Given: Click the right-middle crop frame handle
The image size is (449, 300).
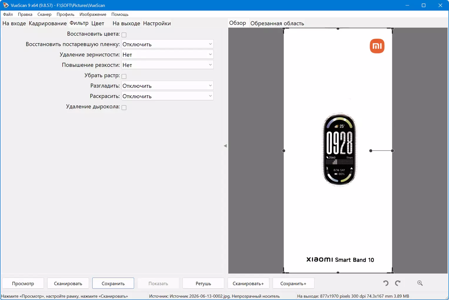Looking at the screenshot, I should click(393, 151).
